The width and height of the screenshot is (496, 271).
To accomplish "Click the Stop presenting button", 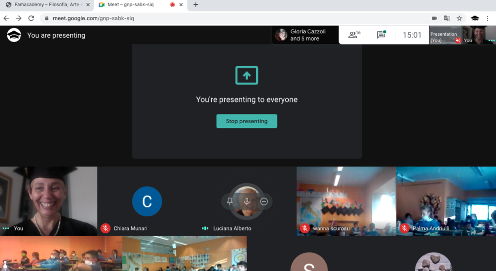I will click(247, 121).
